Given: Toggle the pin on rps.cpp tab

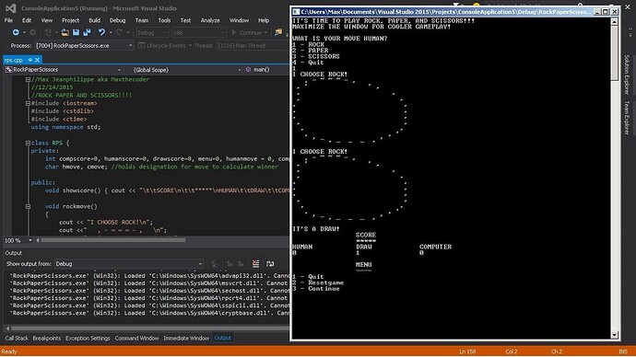Looking at the screenshot, I should coord(30,60).
